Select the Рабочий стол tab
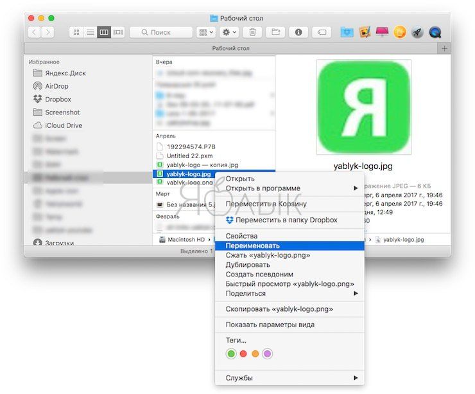 (231, 49)
